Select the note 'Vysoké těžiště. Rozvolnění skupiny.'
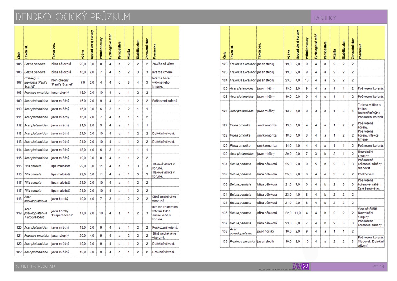Screen dimensions: 397x281 pyautogui.click(x=368, y=213)
